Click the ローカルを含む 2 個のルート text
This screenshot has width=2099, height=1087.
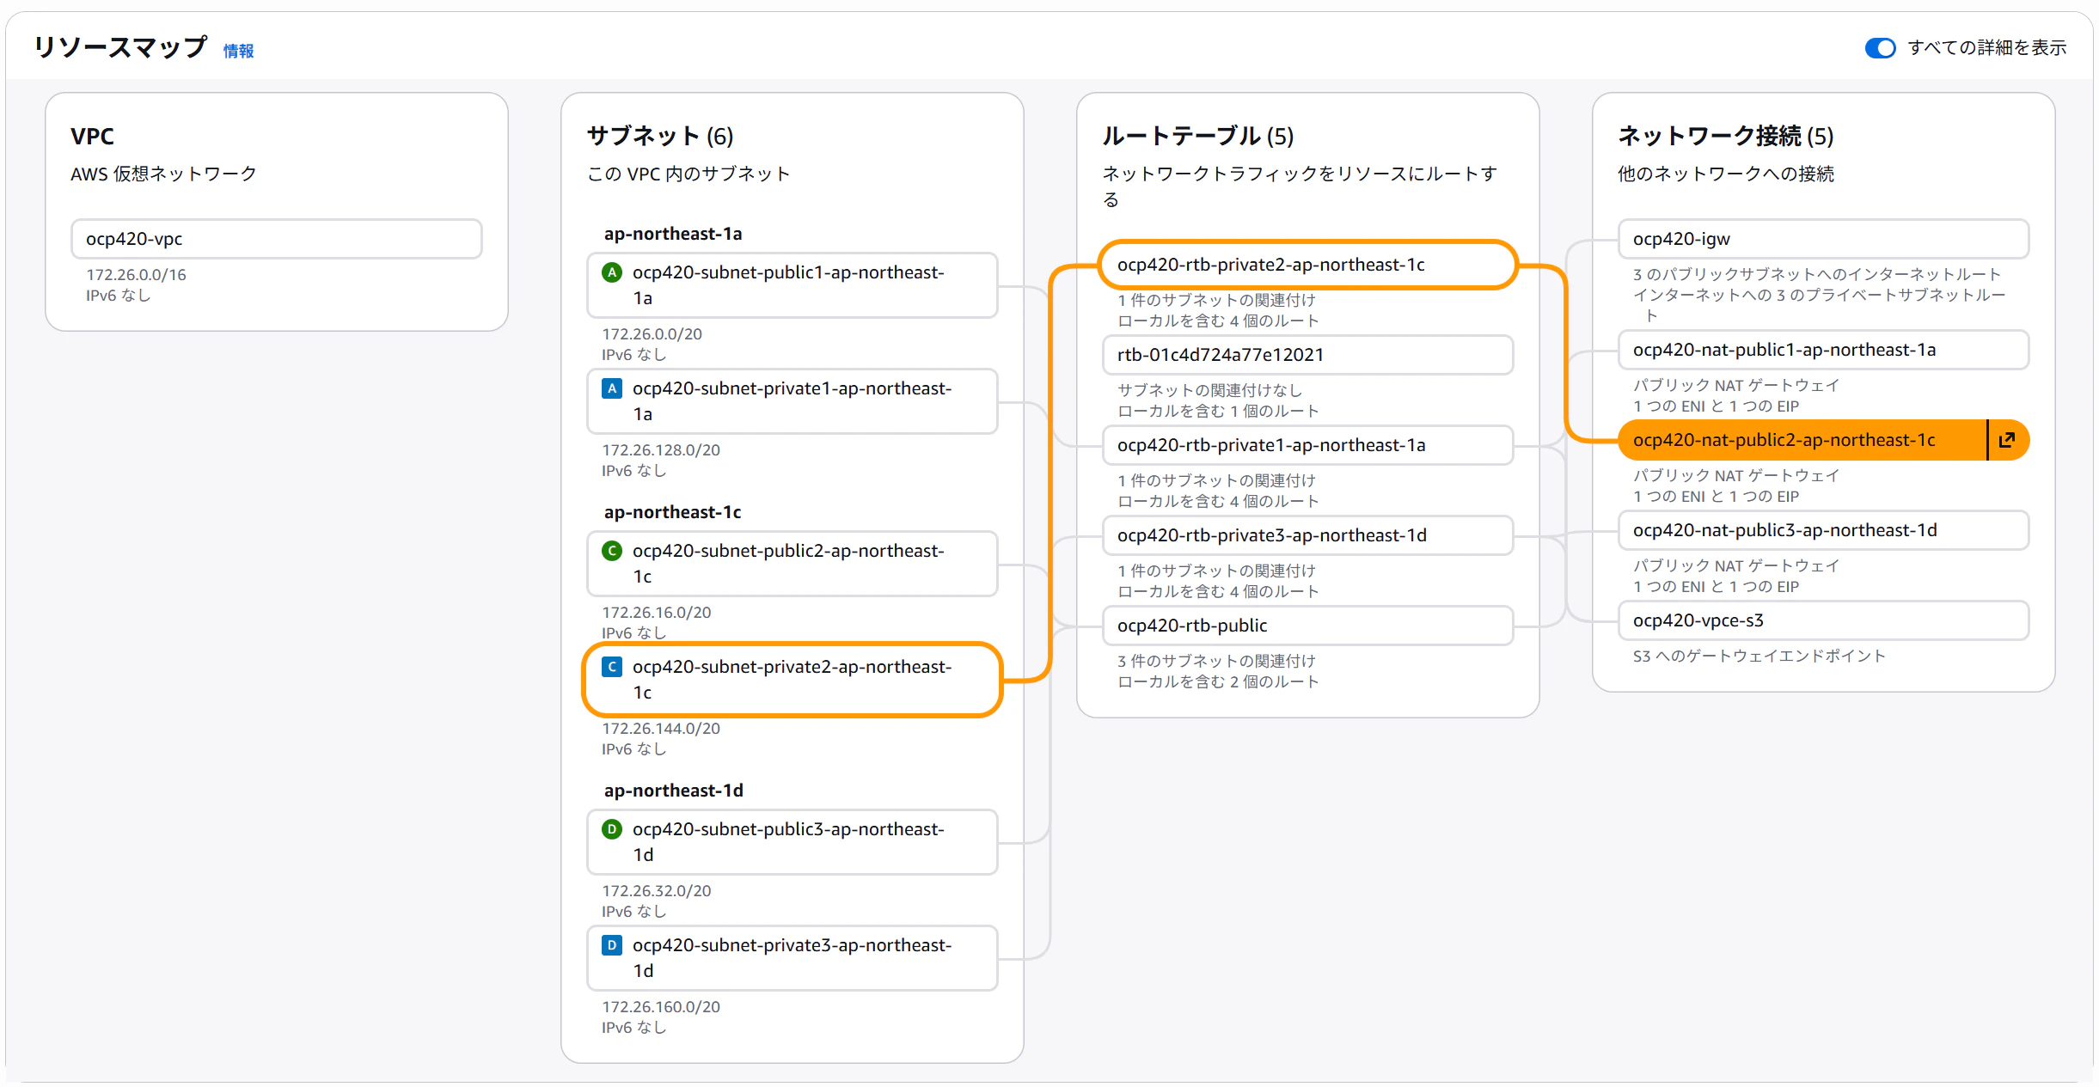click(1219, 682)
